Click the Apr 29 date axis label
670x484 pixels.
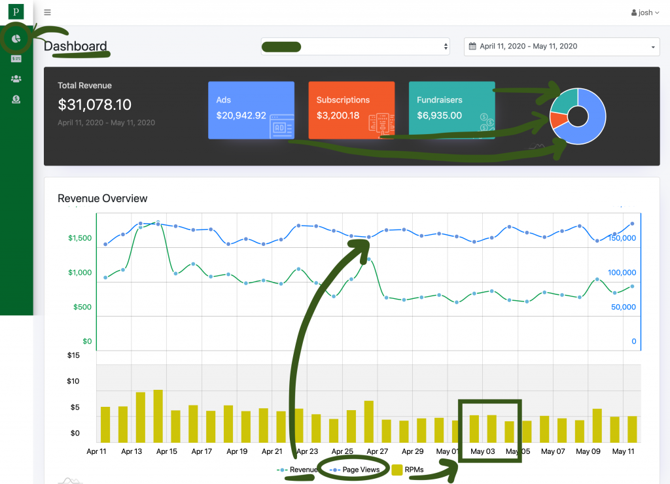[x=413, y=451]
